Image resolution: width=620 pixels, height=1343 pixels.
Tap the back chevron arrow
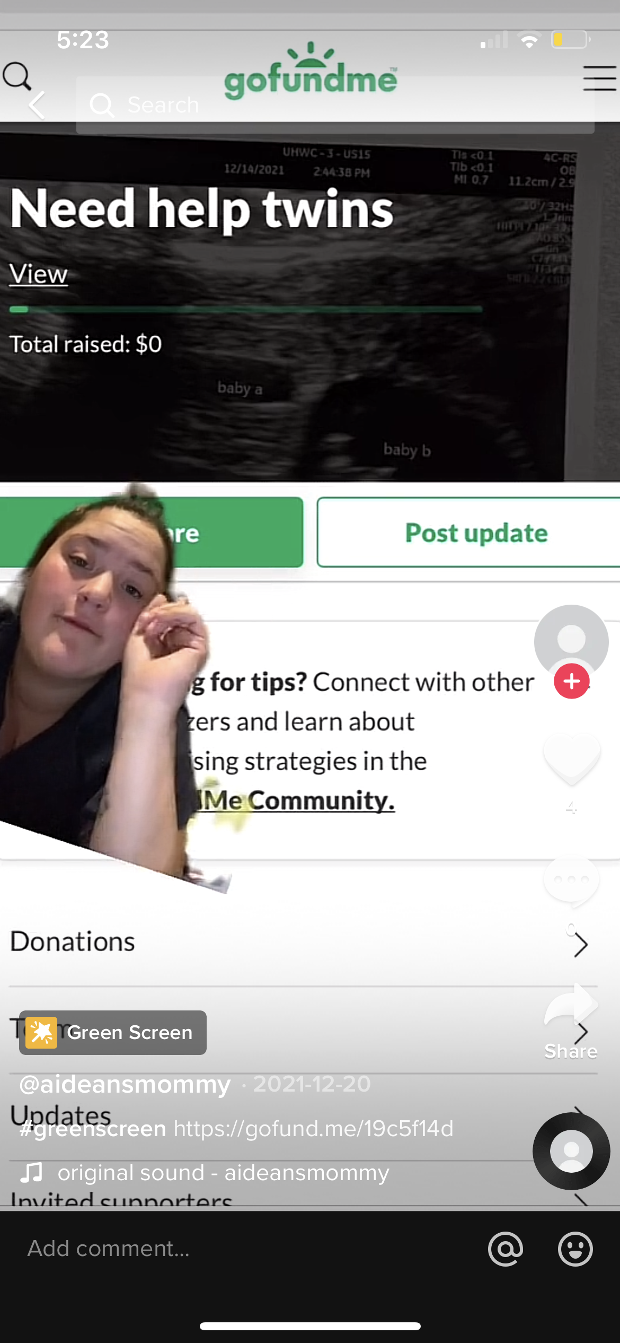coord(37,104)
